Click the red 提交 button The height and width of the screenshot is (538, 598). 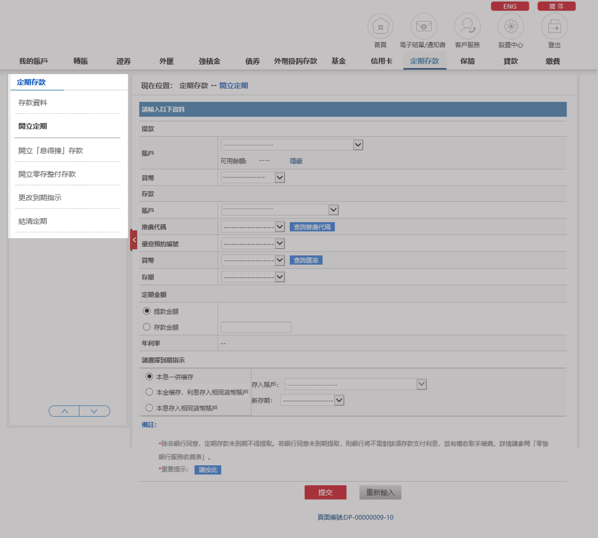[325, 493]
